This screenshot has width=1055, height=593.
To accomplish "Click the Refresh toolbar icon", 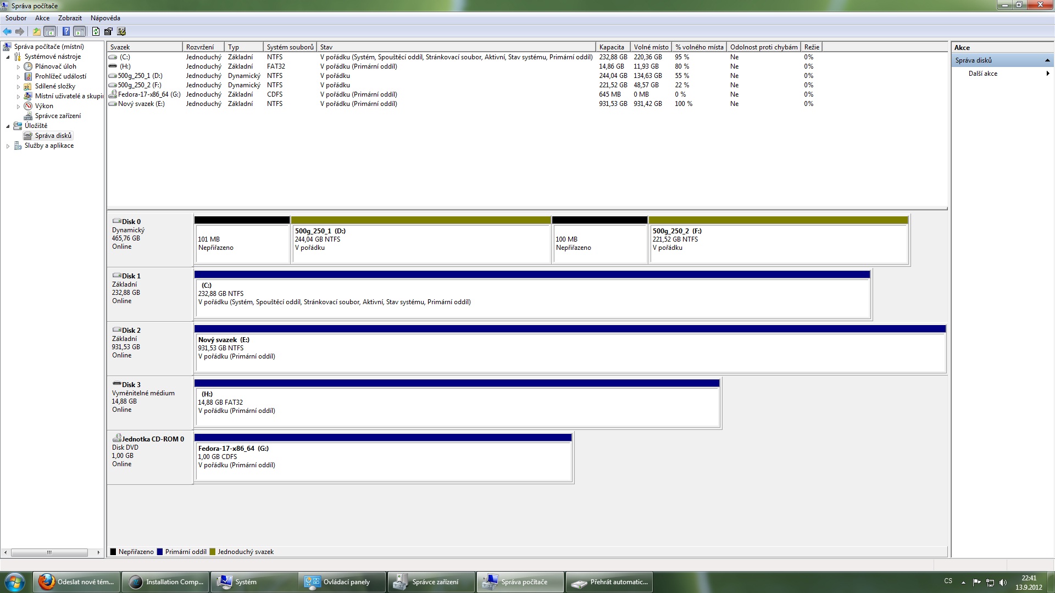I will coord(96,32).
